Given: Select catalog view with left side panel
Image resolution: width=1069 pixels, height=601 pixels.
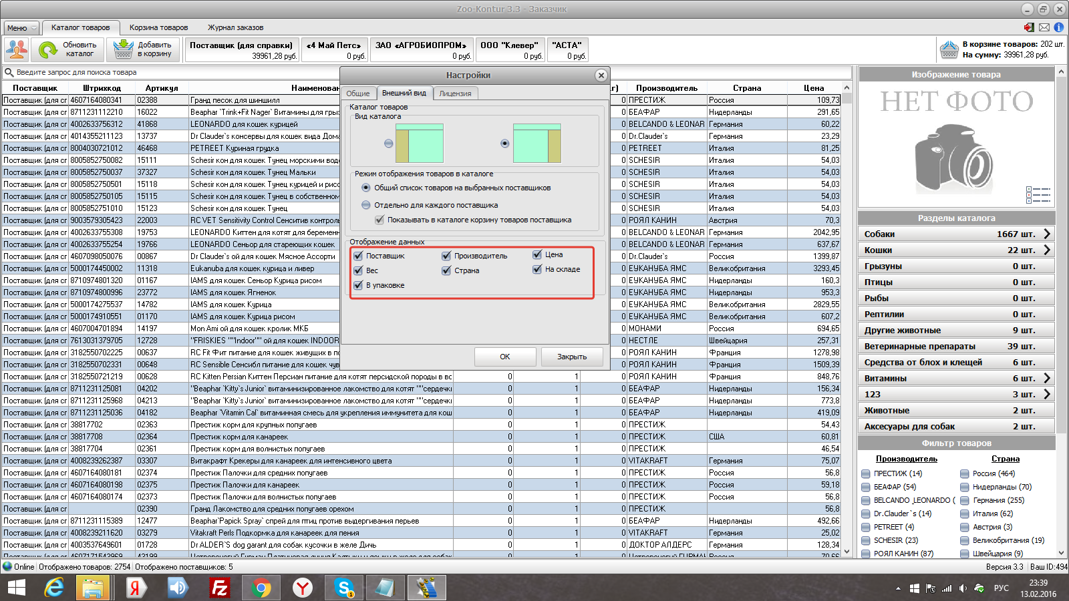Looking at the screenshot, I should (389, 143).
